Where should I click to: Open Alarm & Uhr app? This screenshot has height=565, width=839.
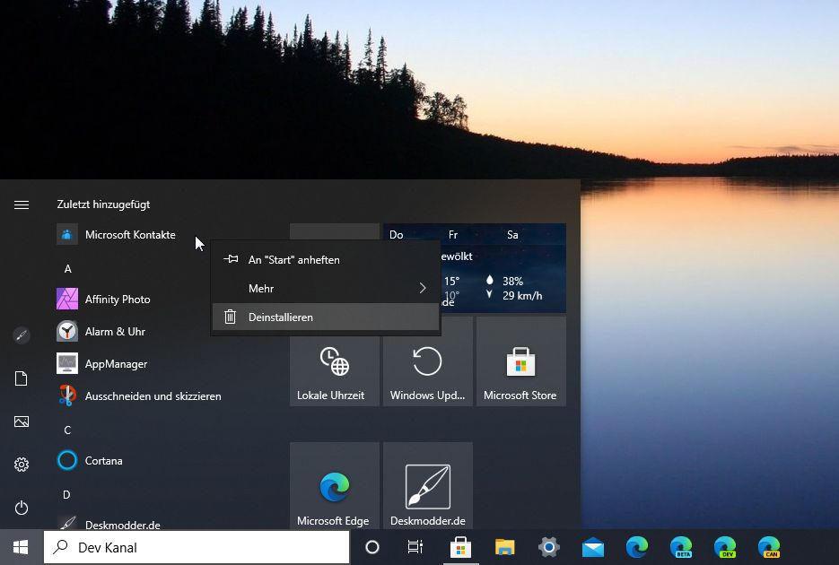(101, 332)
